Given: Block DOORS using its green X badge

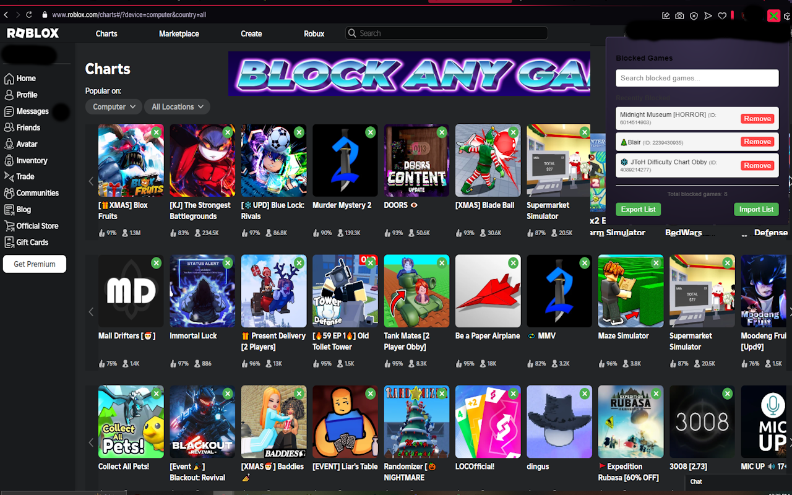Looking at the screenshot, I should click(441, 132).
